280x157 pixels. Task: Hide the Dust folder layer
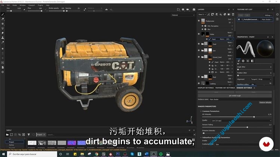coord(199,44)
